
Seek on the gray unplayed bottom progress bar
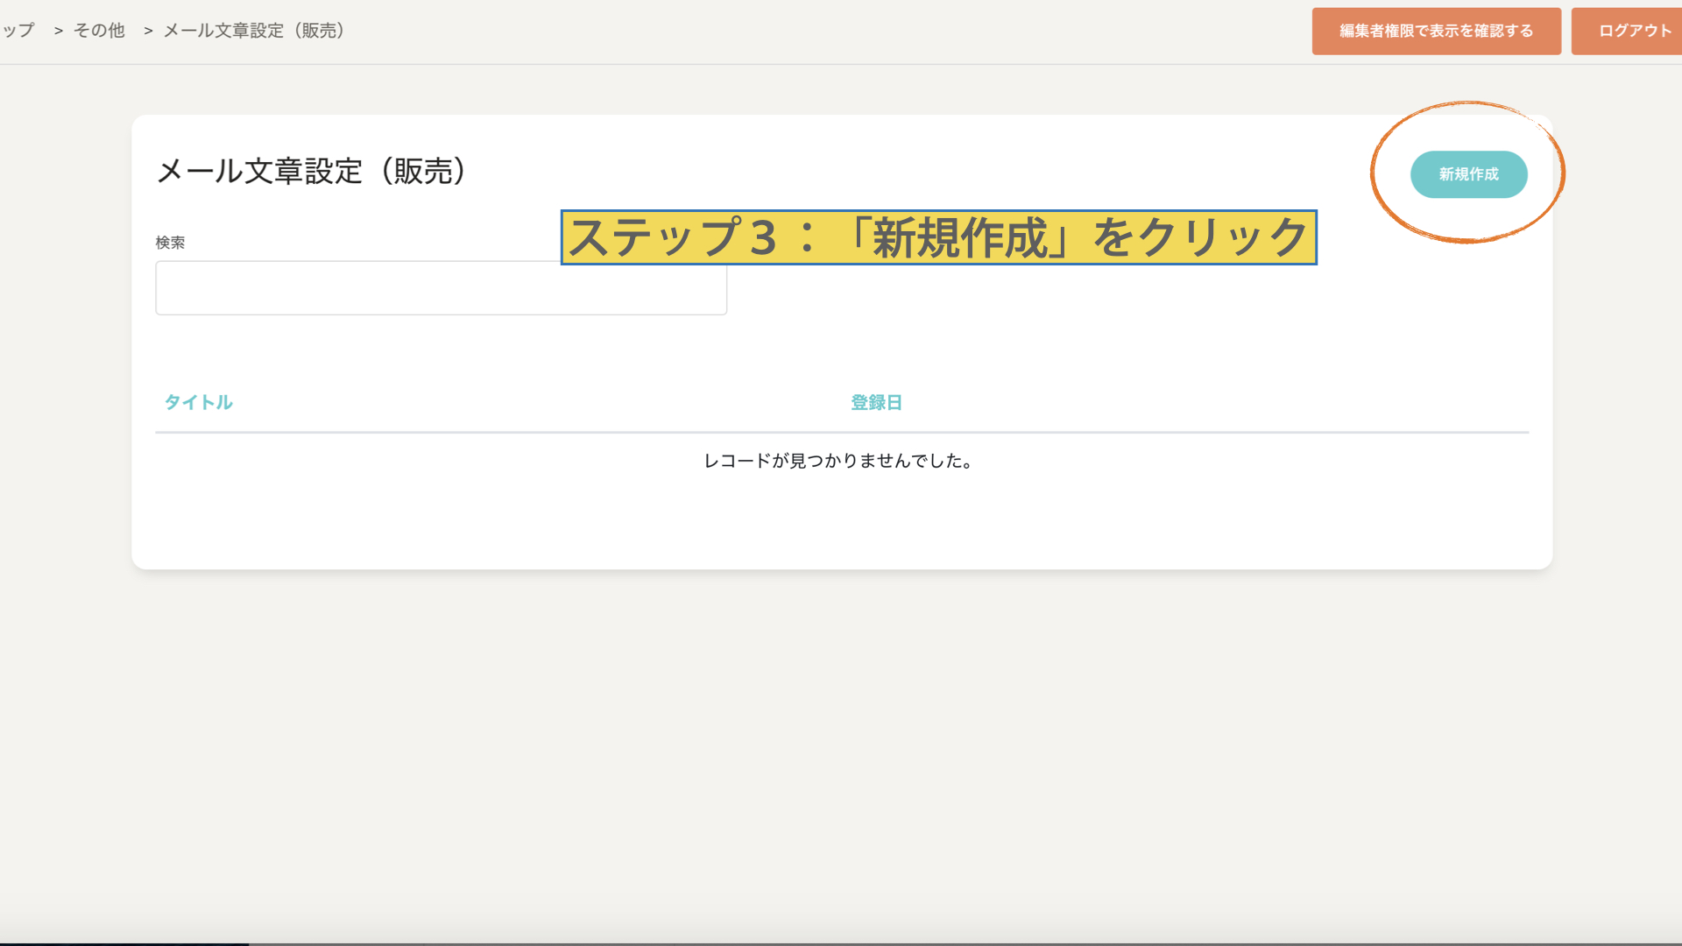[x=964, y=943]
